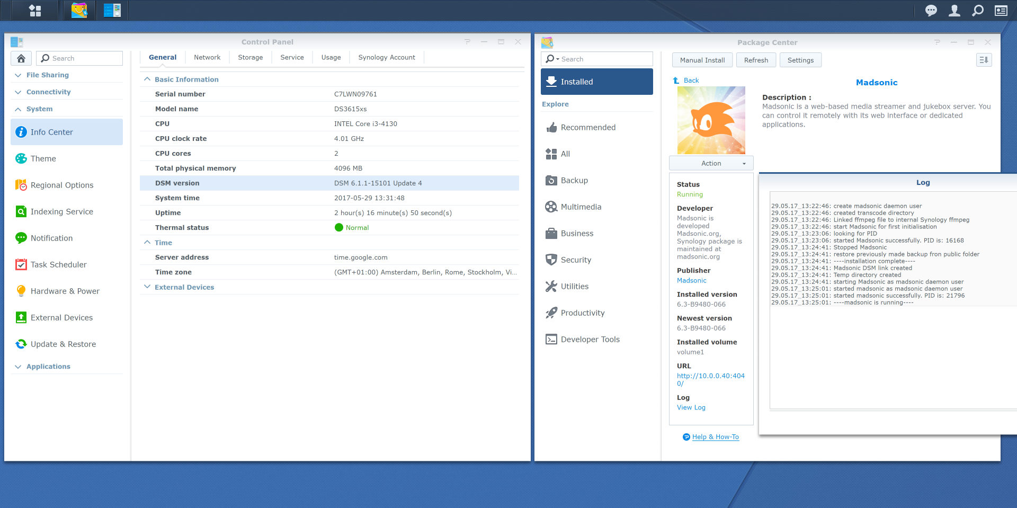Open the notifications chat bubble icon
Screen dimensions: 1017x508
[x=931, y=11]
